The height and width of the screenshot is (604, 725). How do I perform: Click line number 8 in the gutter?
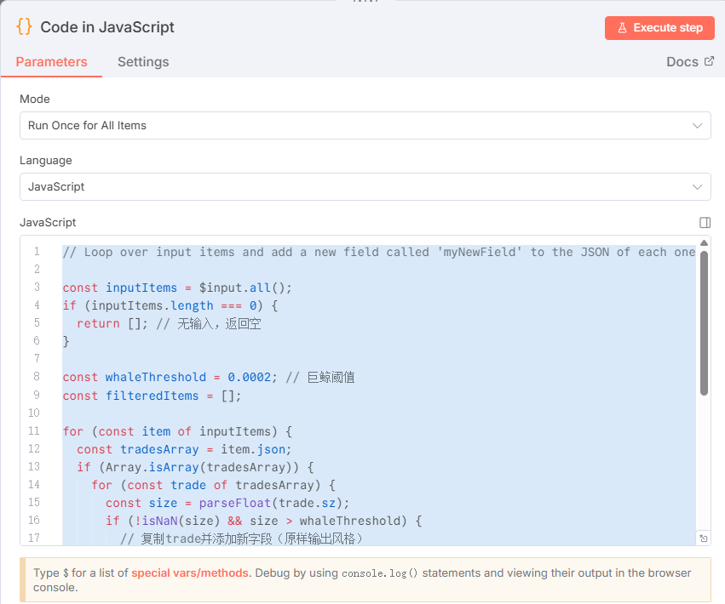coord(36,377)
